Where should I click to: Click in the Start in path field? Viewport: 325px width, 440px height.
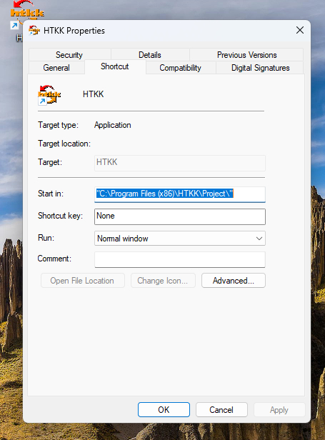[x=180, y=194]
